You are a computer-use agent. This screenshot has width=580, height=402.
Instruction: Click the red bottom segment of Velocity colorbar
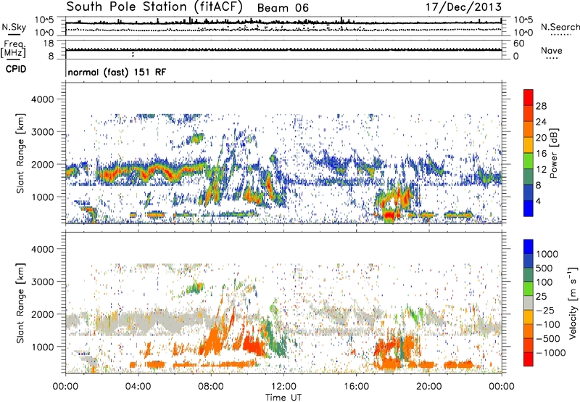[529, 359]
